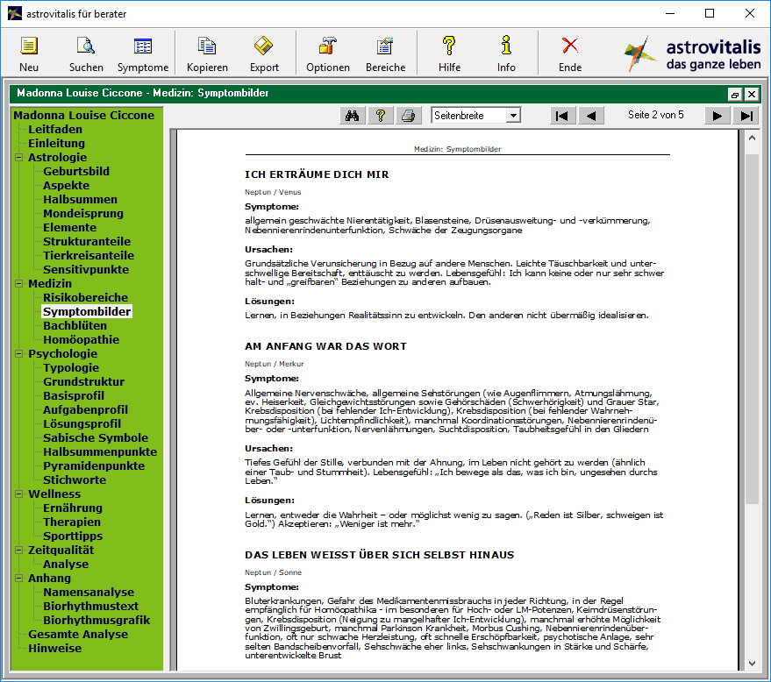Open the Gesamte Analyse entry
Viewport: 771px width, 682px height.
click(x=78, y=635)
